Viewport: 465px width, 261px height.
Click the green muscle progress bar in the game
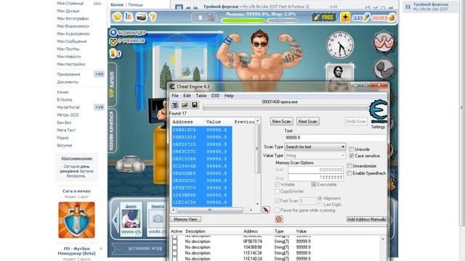tap(243, 20)
